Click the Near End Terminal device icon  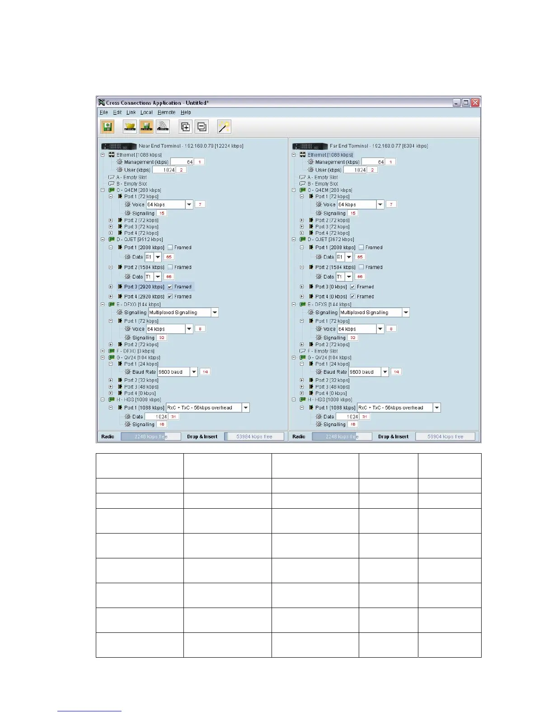[119, 146]
